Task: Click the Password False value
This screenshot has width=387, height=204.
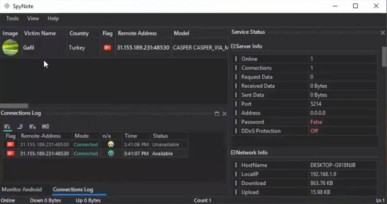Action: pos(316,122)
